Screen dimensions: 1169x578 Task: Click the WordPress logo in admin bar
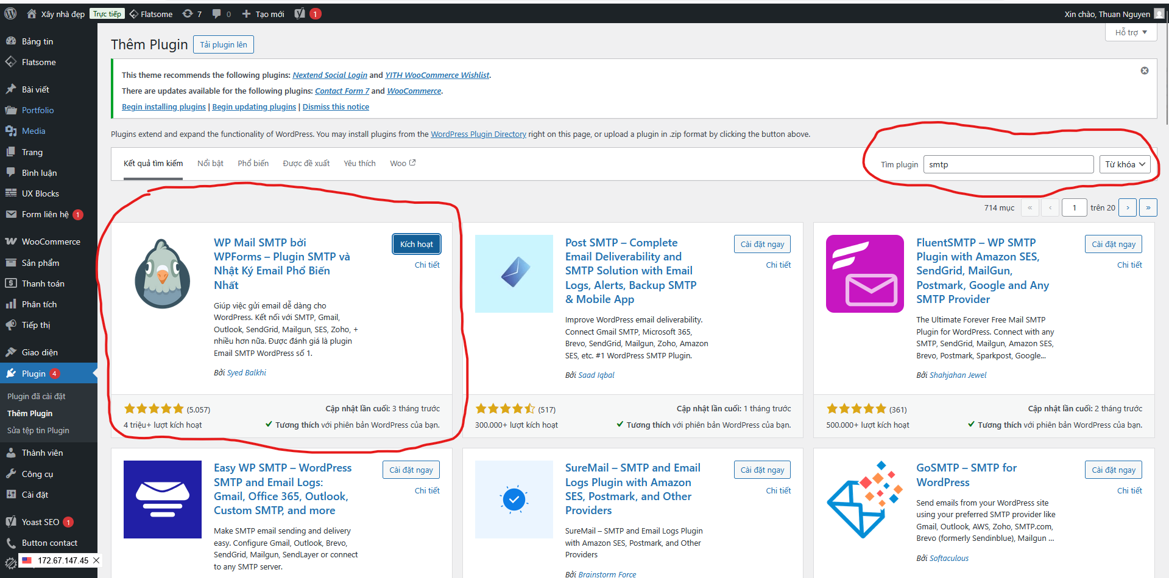pyautogui.click(x=10, y=13)
